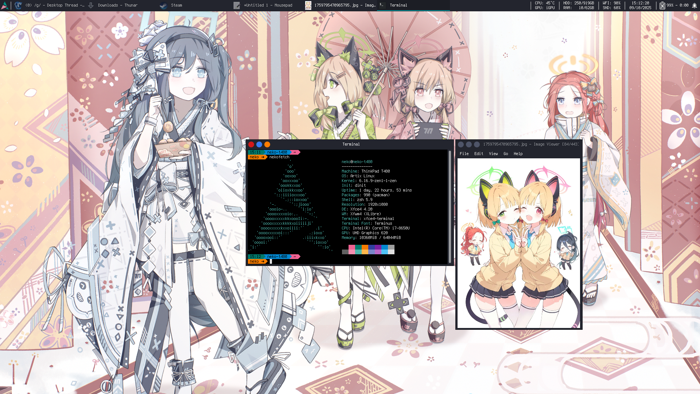The width and height of the screenshot is (700, 394).
Task: Click the clock and date panel item
Action: click(x=640, y=5)
